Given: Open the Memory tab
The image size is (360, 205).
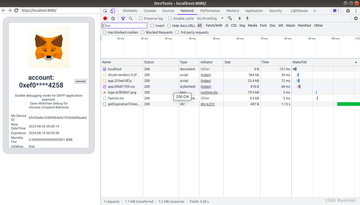Looking at the screenshot, I should point(233,11).
